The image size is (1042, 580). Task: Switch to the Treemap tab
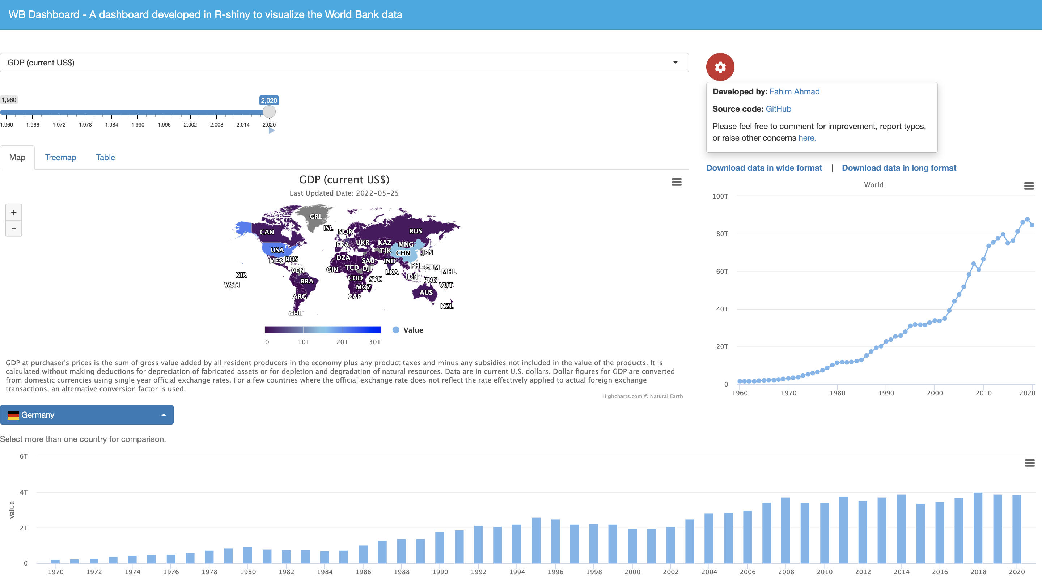(60, 157)
